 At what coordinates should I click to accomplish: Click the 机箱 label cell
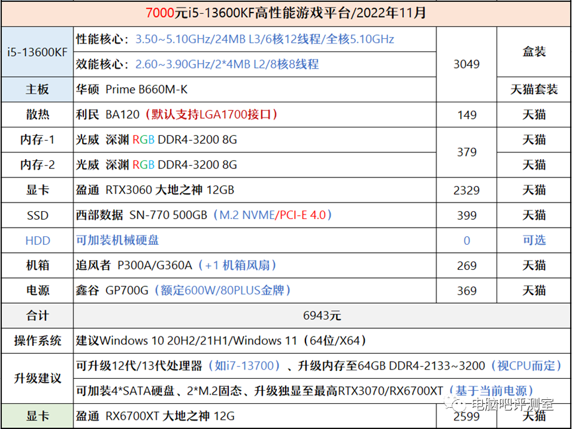pyautogui.click(x=37, y=265)
